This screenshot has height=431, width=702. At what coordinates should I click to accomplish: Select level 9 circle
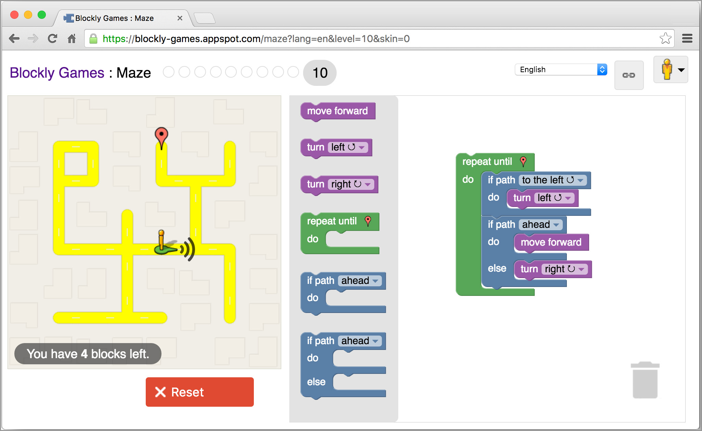click(293, 72)
